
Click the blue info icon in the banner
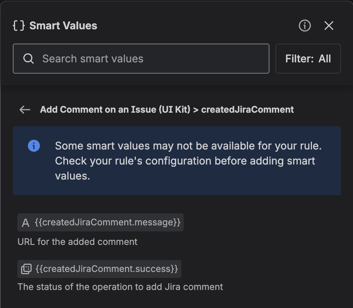tap(33, 145)
